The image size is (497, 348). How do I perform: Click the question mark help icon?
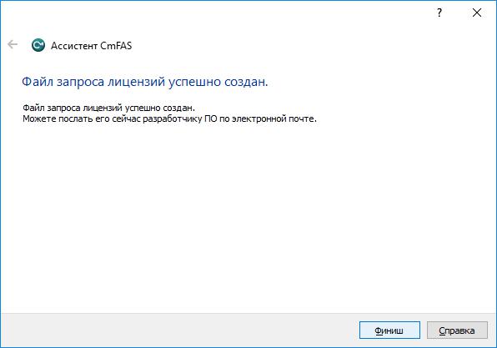click(x=439, y=13)
